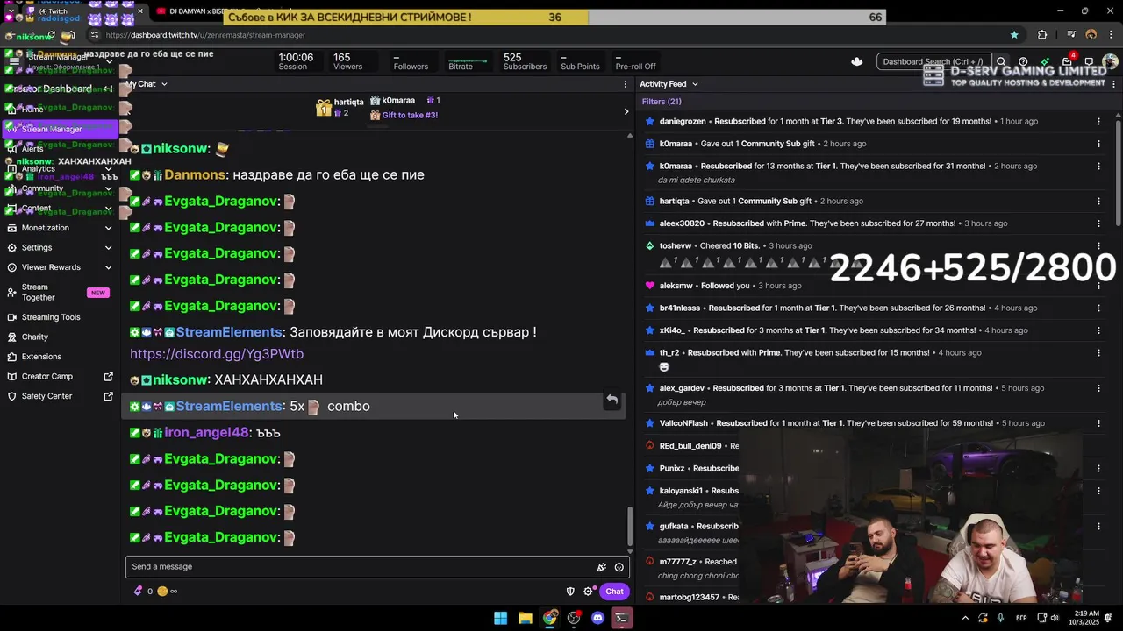Click the Charity heart icon
The height and width of the screenshot is (631, 1123).
coord(11,337)
